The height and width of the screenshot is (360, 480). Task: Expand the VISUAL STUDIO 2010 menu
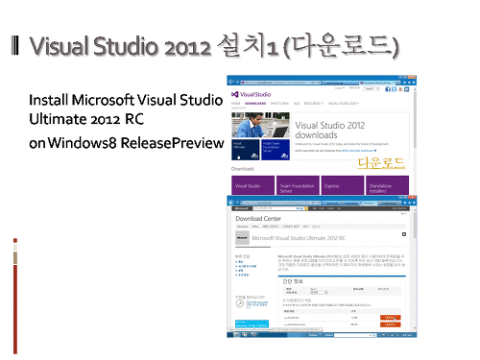[344, 104]
